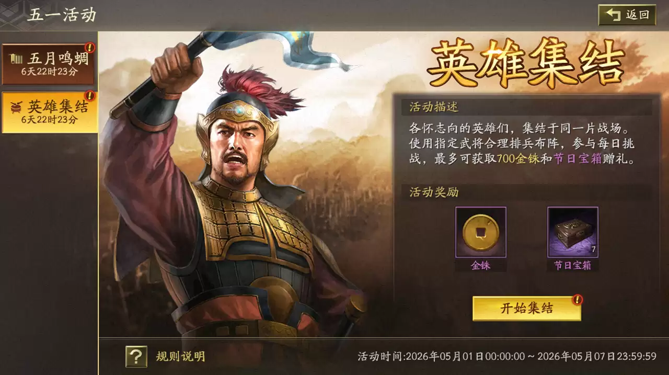
Task: Select the 五月鸣蜩 event tab
Action: pyautogui.click(x=49, y=64)
